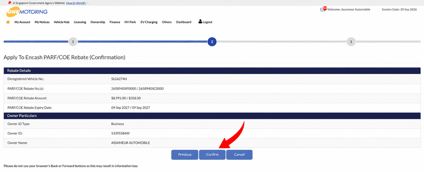Viewport: 424px width, 172px height.
Task: Click the Owner Particulars section header
Action: [x=212, y=116]
